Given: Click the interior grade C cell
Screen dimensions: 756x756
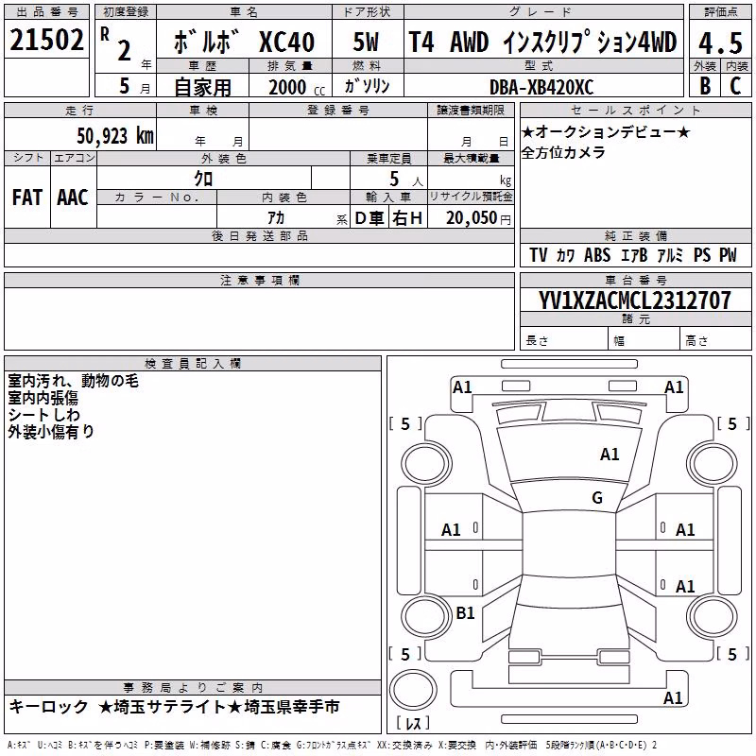Looking at the screenshot, I should point(736,86).
